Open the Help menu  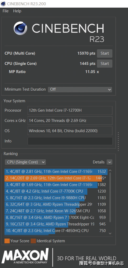17,11
